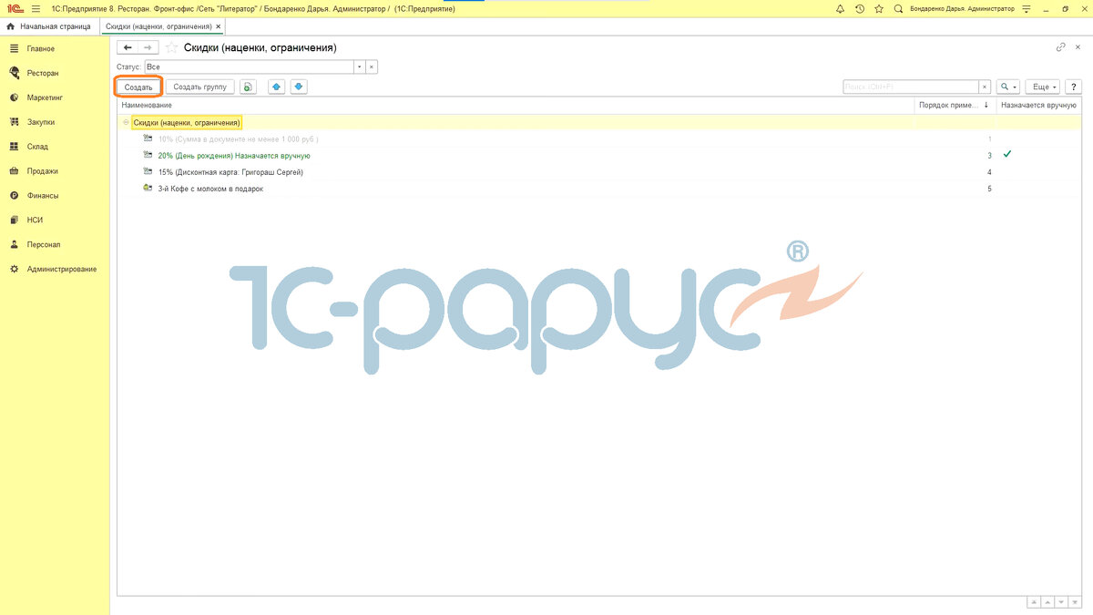Copy the selected item with copy icon

pyautogui.click(x=248, y=87)
